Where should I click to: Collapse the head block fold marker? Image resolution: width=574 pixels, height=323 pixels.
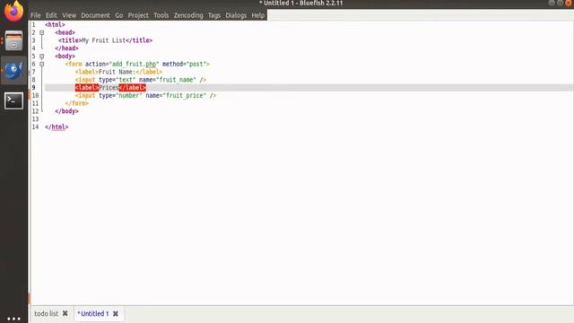tap(42, 32)
